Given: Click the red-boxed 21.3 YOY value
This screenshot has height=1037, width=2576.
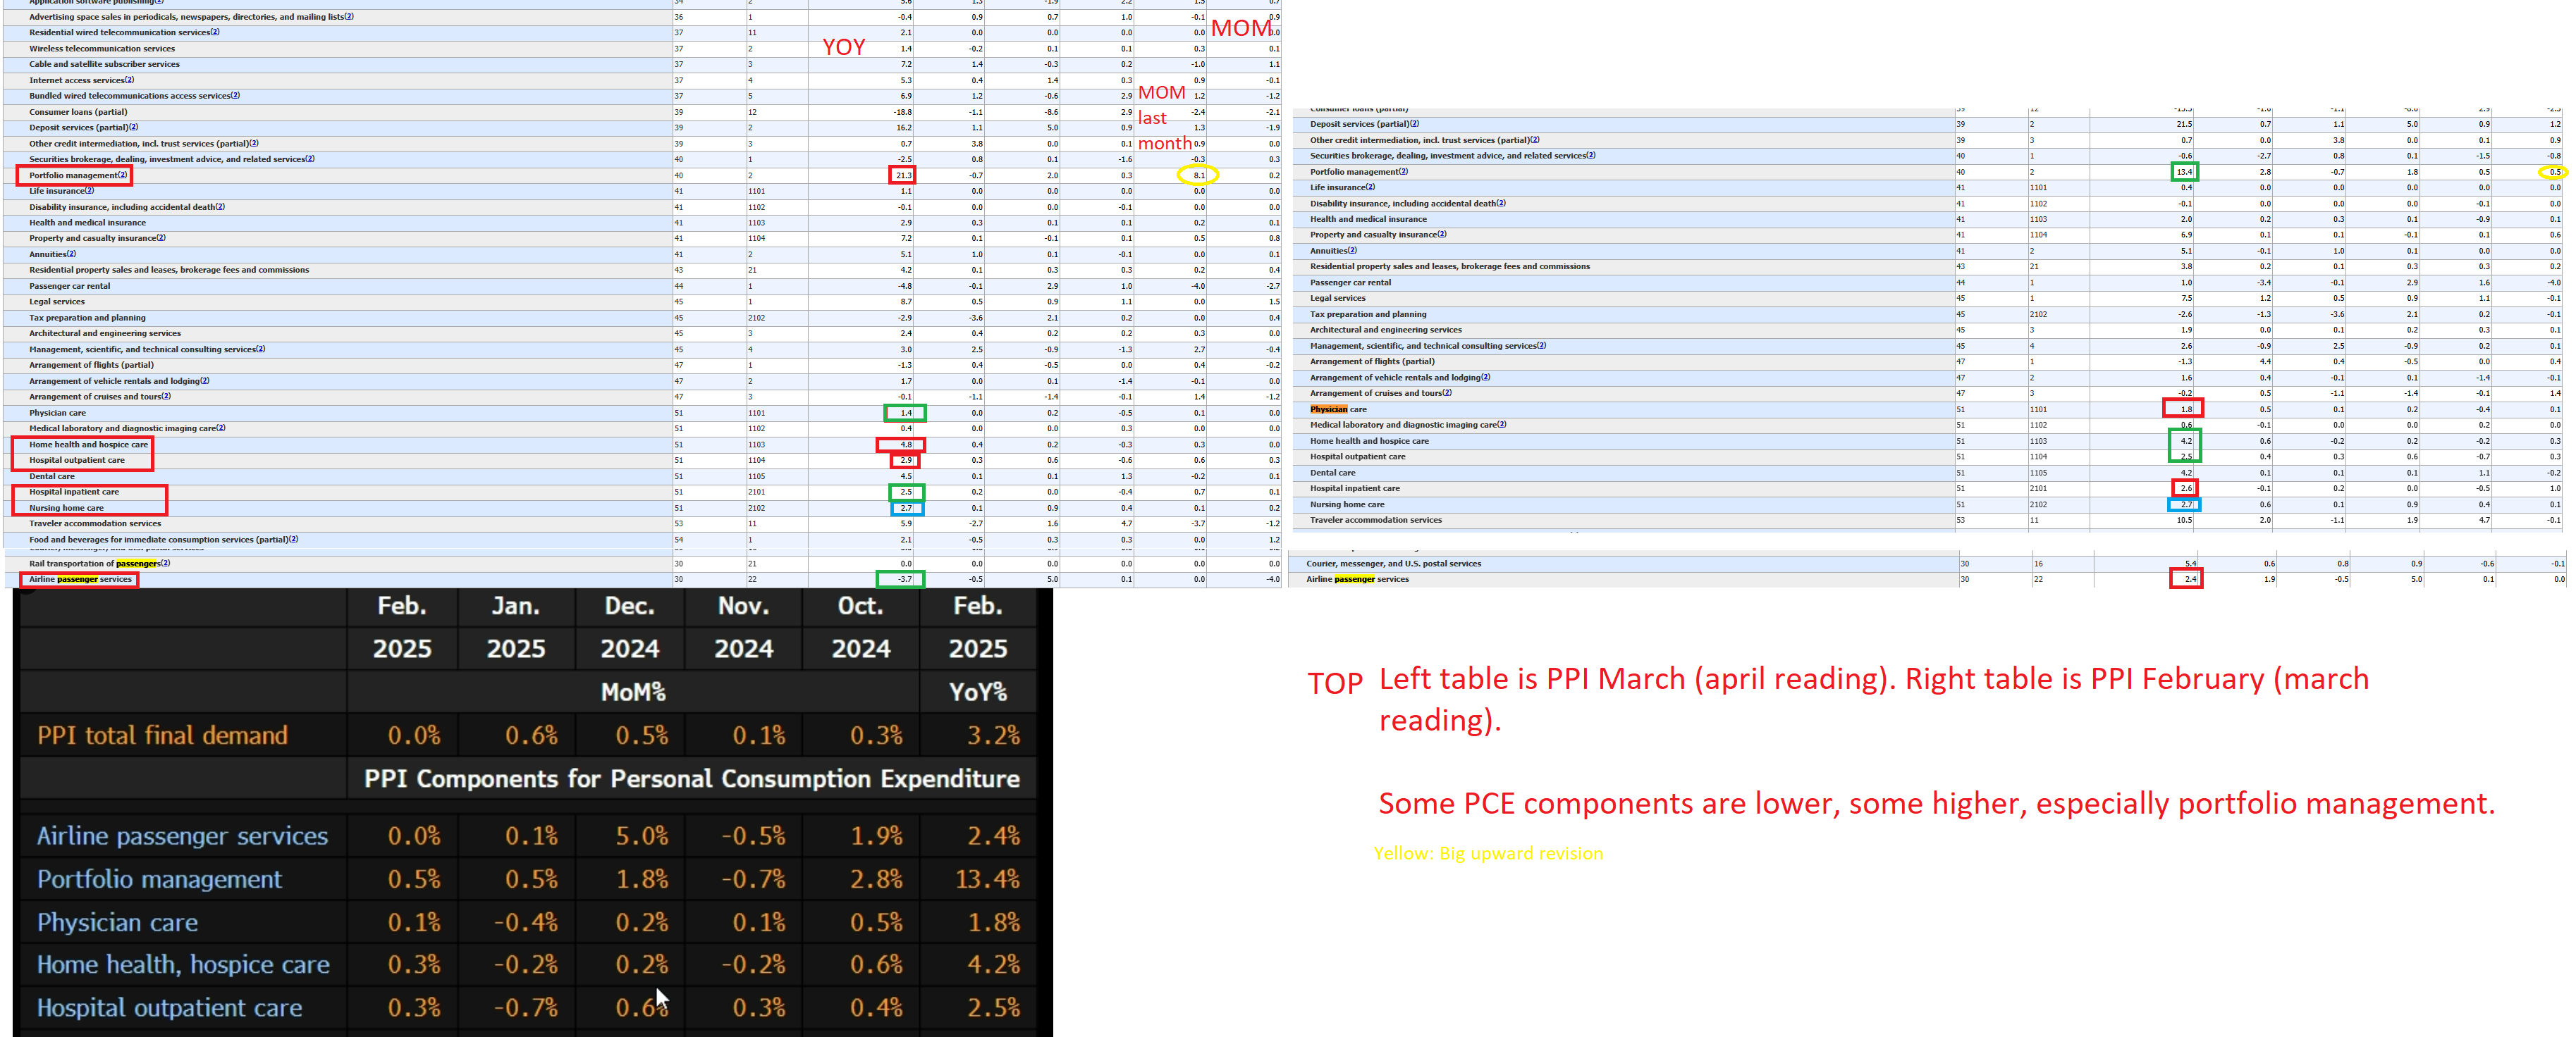Looking at the screenshot, I should (x=902, y=176).
